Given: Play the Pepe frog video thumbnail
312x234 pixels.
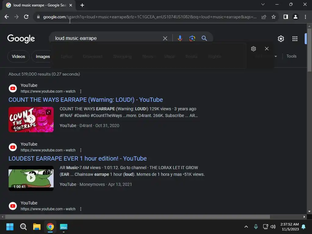Looking at the screenshot, I should pos(31,178).
